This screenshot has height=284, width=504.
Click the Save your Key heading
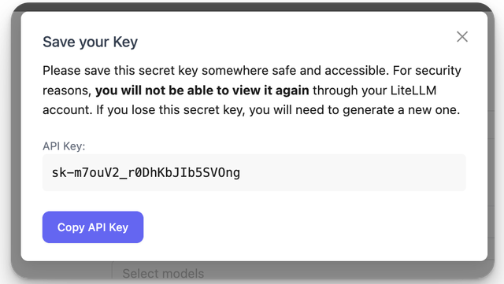pyautogui.click(x=91, y=42)
